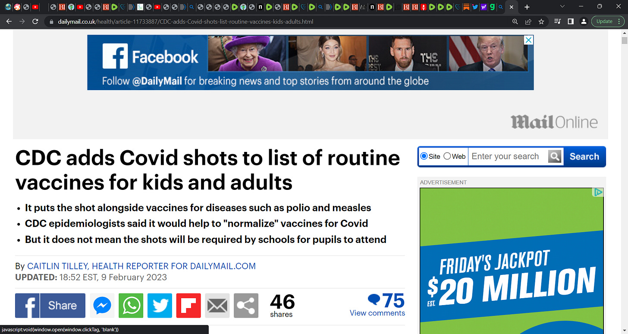Switch to the first YouTube tab
This screenshot has width=628, height=334.
(x=35, y=7)
